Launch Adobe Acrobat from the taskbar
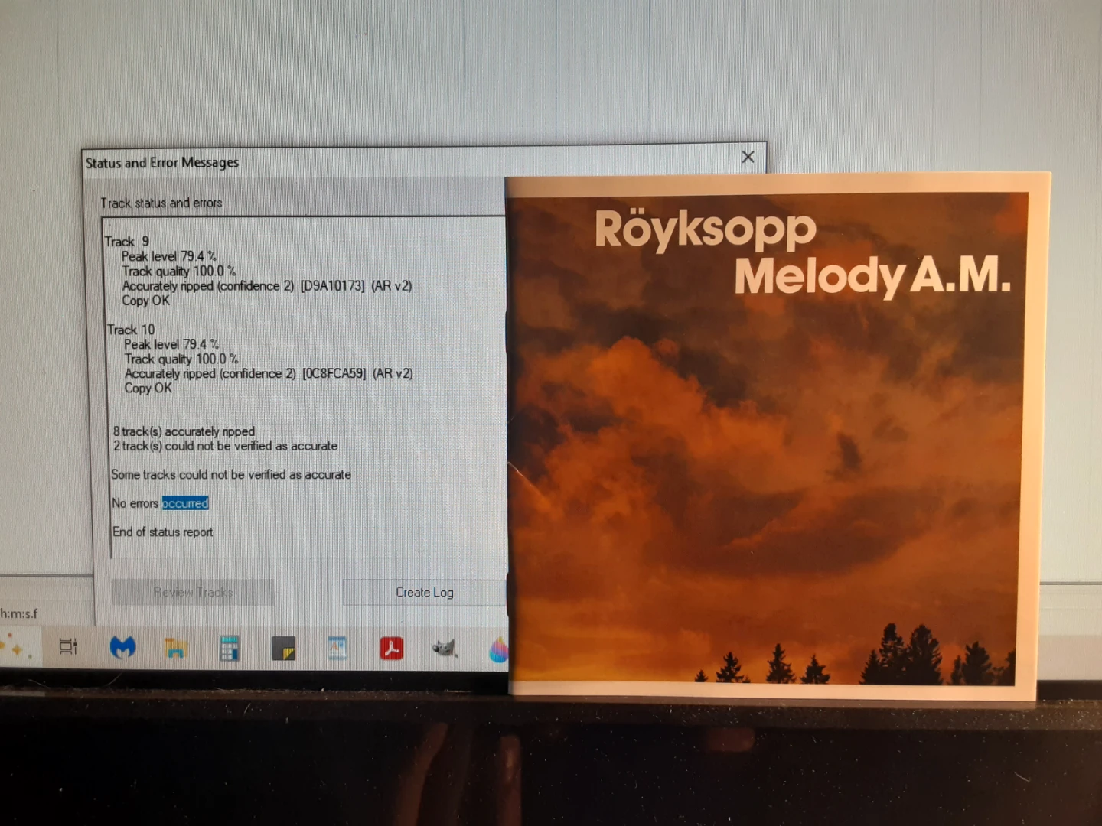The width and height of the screenshot is (1102, 826). coord(391,649)
